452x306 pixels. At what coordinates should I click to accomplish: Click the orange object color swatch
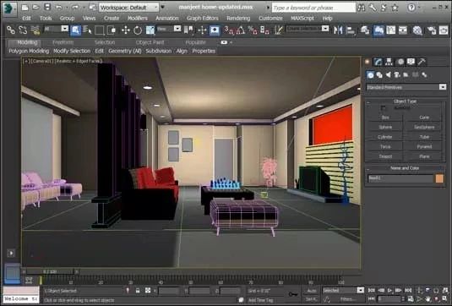pyautogui.click(x=439, y=179)
